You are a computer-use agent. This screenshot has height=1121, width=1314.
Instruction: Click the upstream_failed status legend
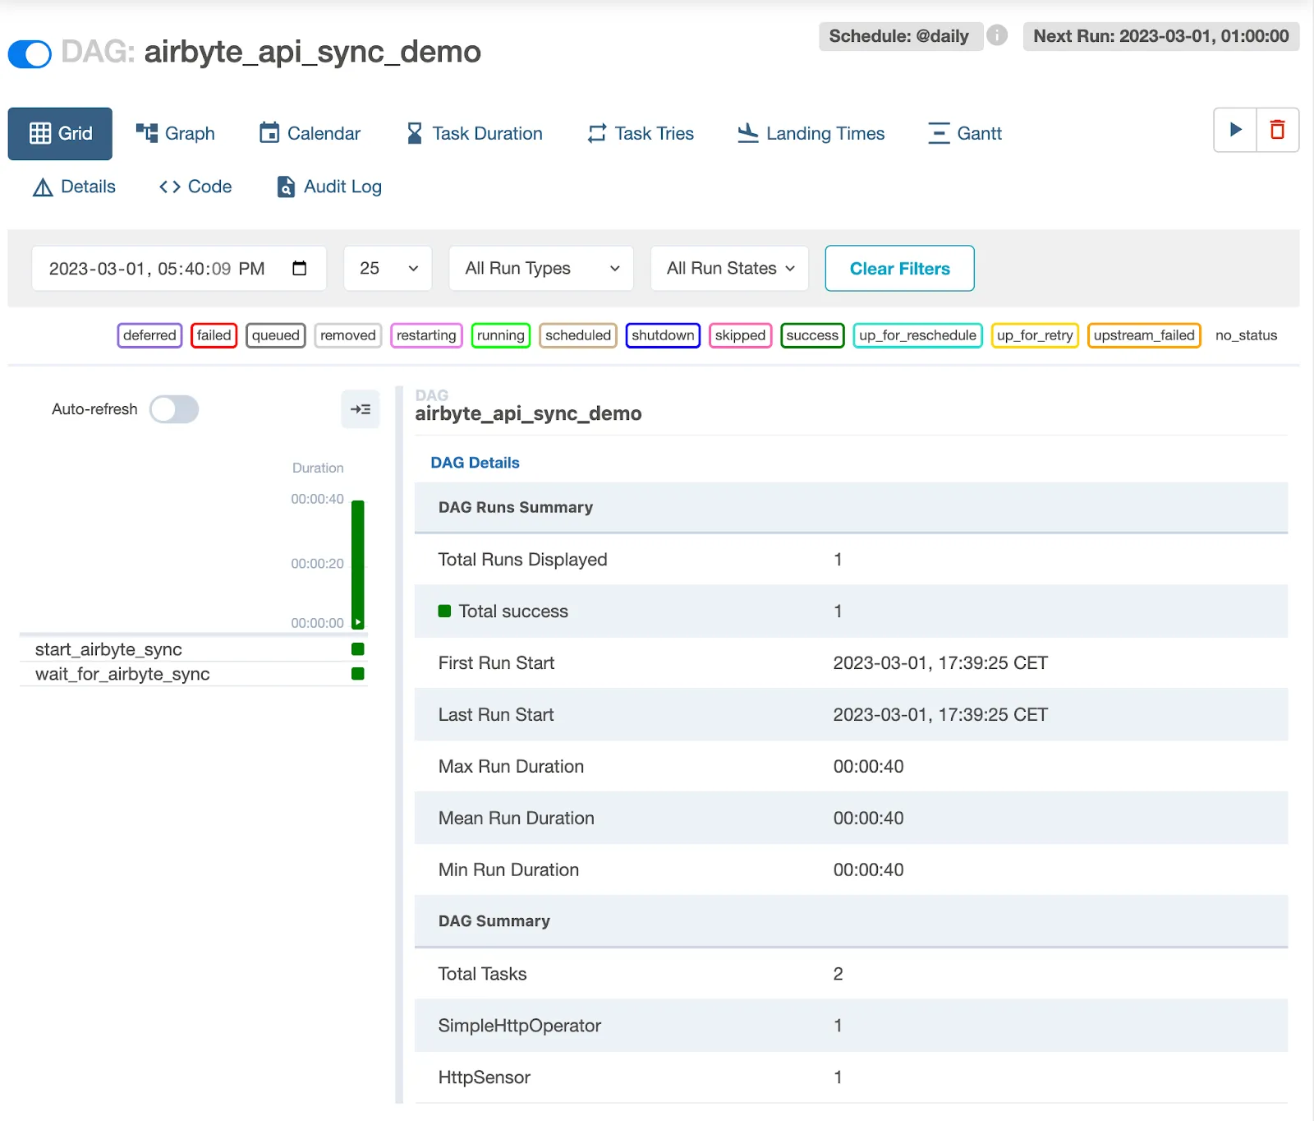click(x=1144, y=335)
